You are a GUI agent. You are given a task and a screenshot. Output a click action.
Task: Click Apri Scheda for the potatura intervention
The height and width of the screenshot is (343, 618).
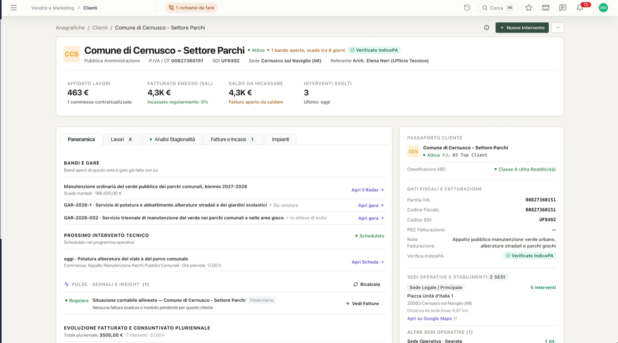click(x=368, y=262)
